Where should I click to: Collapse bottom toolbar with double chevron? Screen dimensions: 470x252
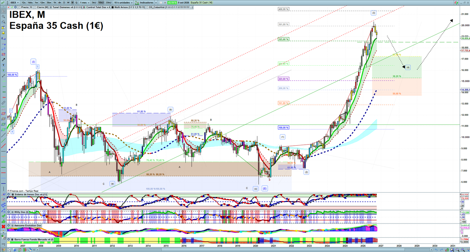[34, 250]
